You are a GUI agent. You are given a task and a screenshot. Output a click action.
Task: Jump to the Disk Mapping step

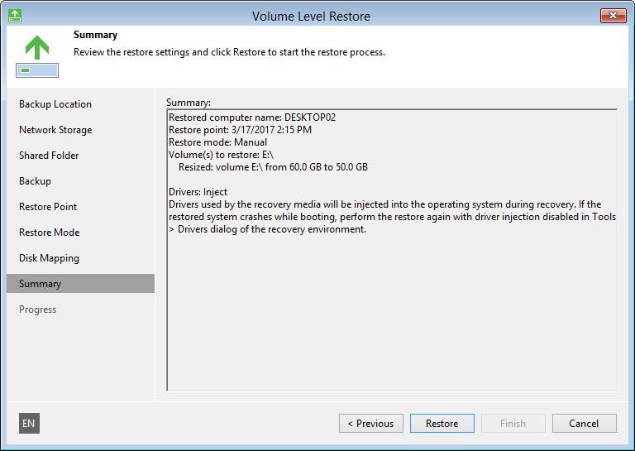[x=49, y=258]
